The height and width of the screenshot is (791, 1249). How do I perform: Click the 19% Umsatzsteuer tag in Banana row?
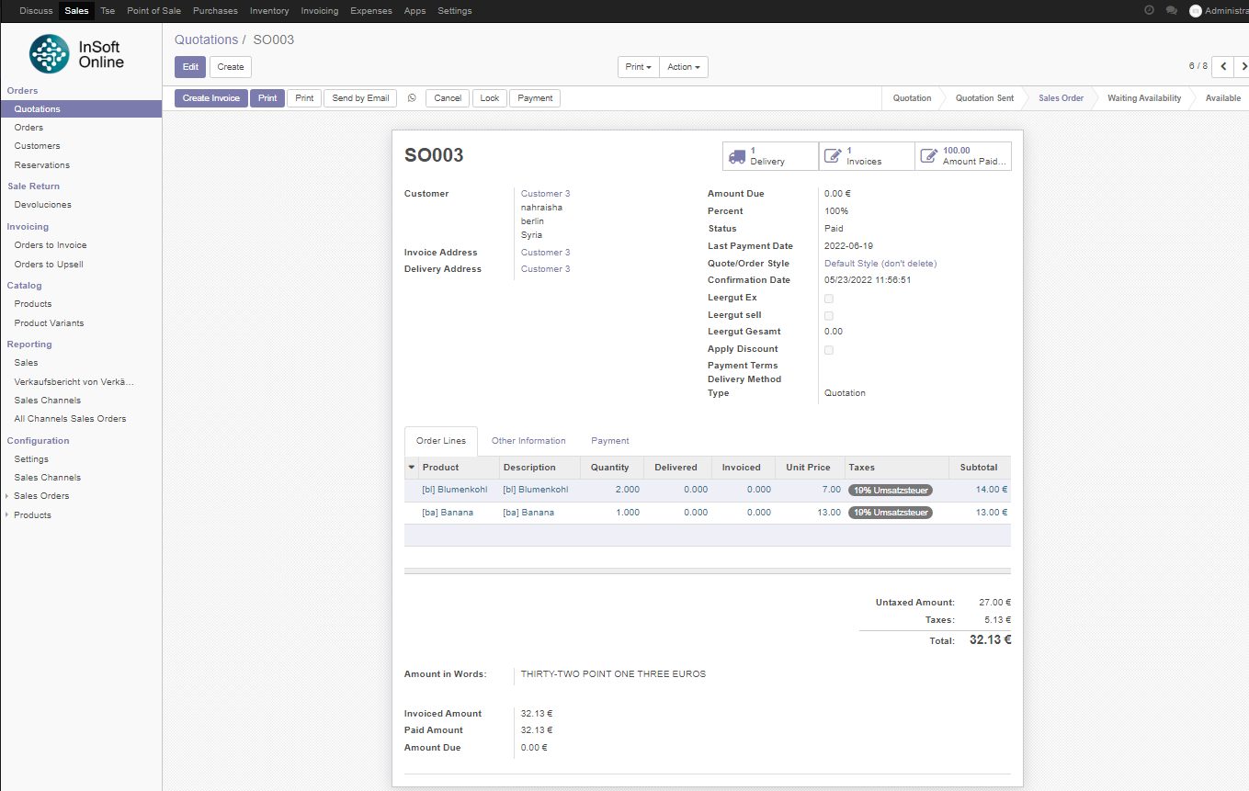point(890,513)
